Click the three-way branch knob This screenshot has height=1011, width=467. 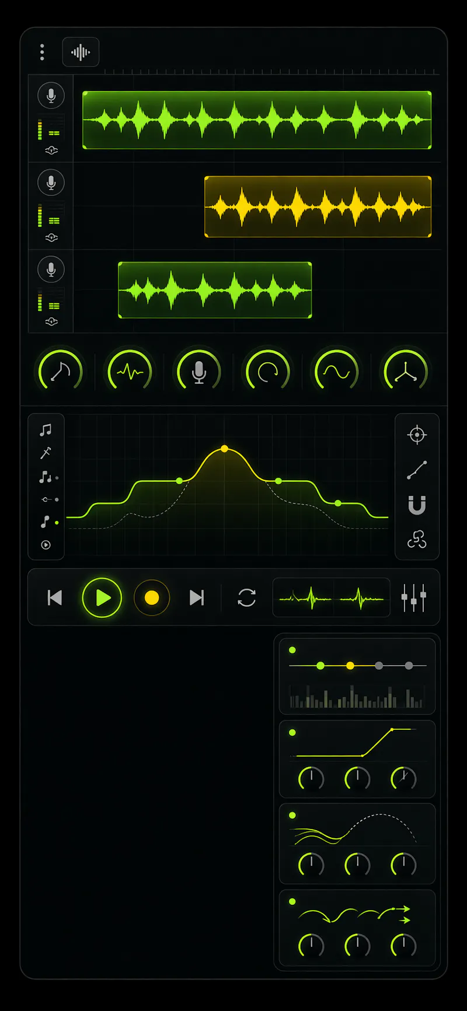click(x=406, y=371)
